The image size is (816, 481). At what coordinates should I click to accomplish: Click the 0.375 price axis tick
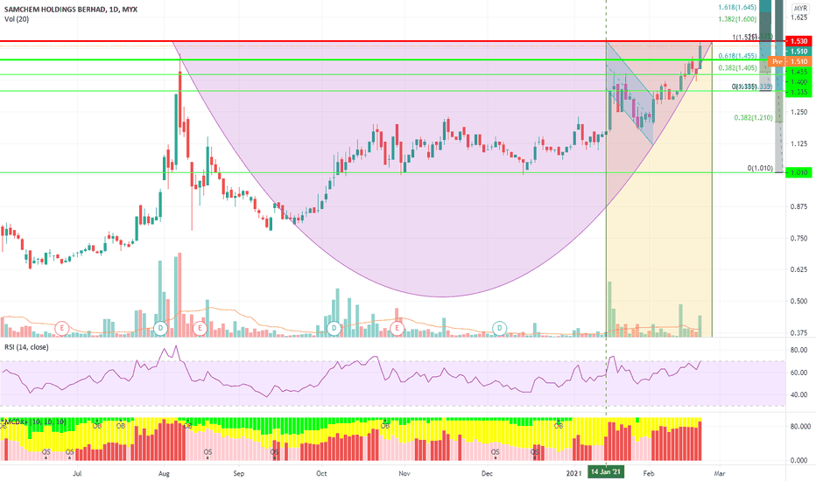pos(798,333)
